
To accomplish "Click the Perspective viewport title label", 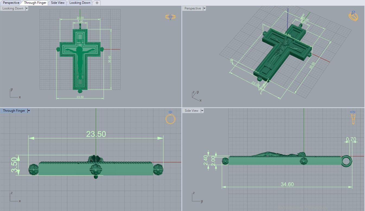I will (193, 8).
